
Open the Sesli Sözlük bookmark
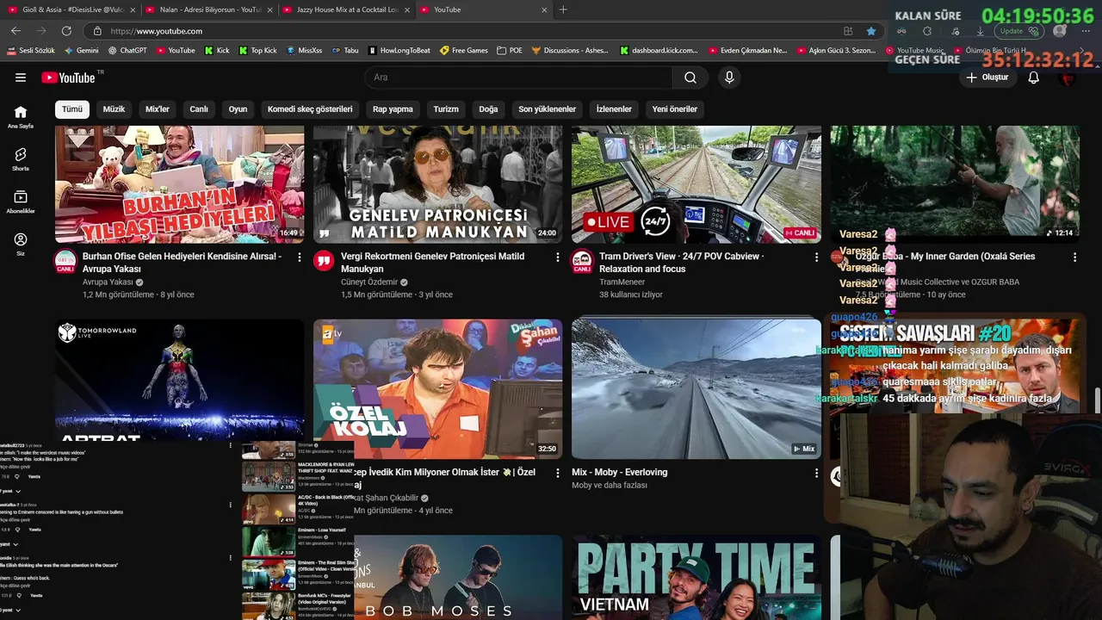pos(30,51)
